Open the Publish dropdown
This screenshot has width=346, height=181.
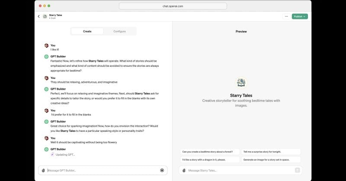tap(300, 16)
